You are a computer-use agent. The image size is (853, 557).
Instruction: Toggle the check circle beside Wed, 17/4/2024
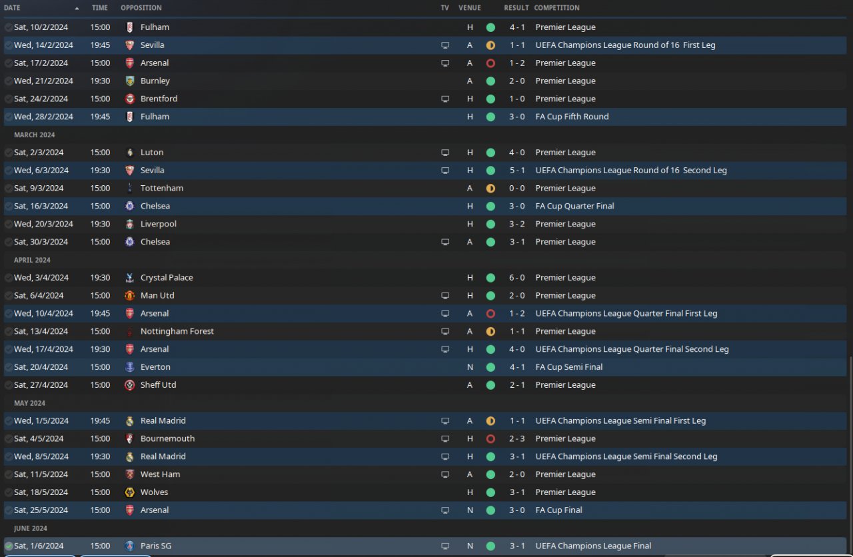(9, 349)
